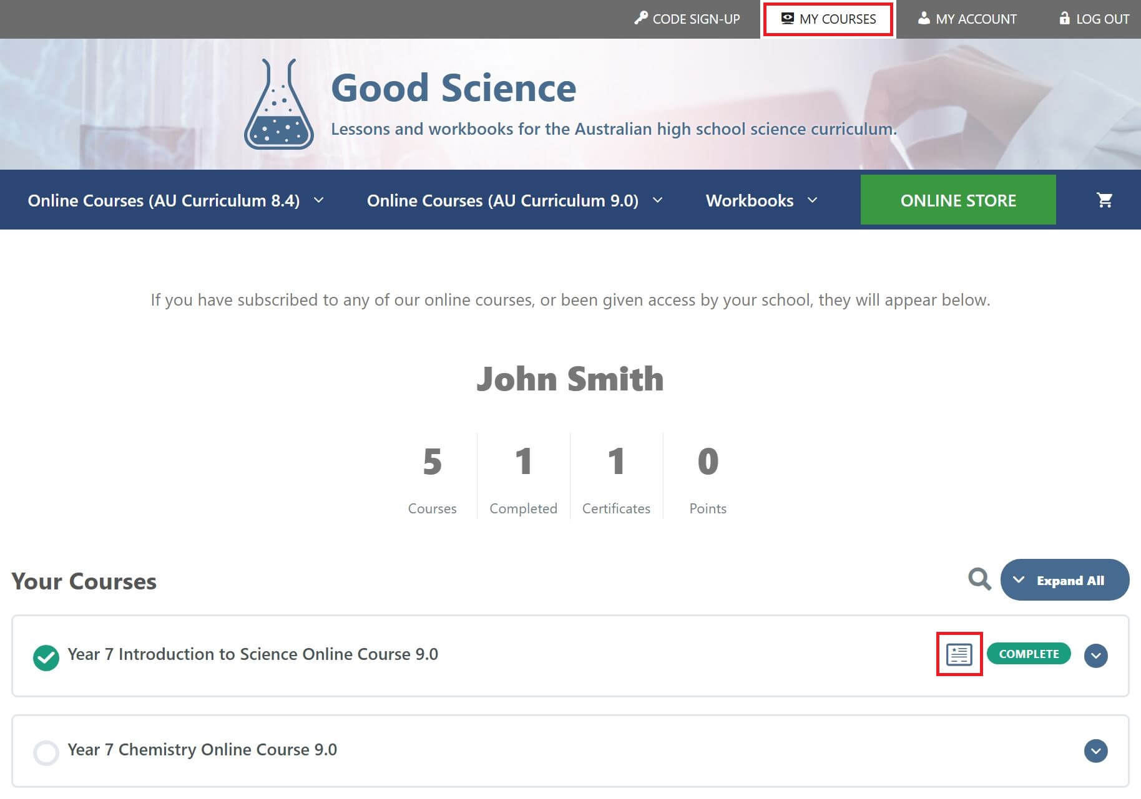Click the COMPLETE status badge
1141x799 pixels.
coord(1029,654)
